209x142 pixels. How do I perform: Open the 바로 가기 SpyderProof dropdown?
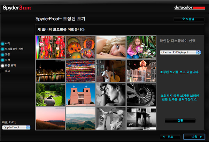coord(16,128)
